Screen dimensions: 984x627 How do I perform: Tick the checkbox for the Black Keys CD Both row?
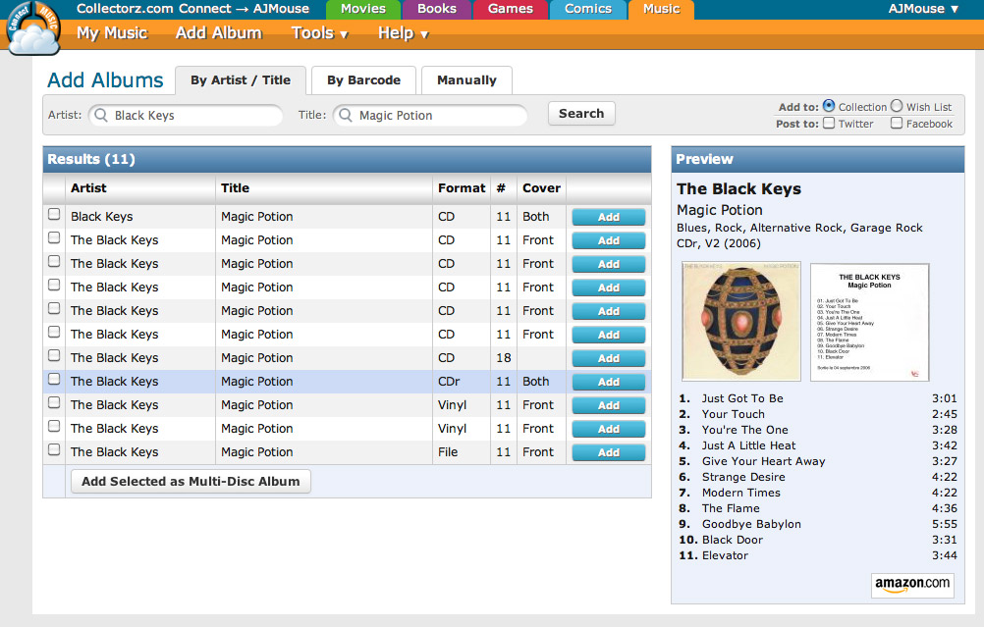tap(54, 214)
